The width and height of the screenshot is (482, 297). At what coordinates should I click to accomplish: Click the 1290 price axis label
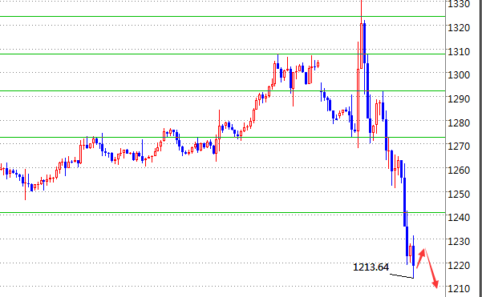point(459,98)
